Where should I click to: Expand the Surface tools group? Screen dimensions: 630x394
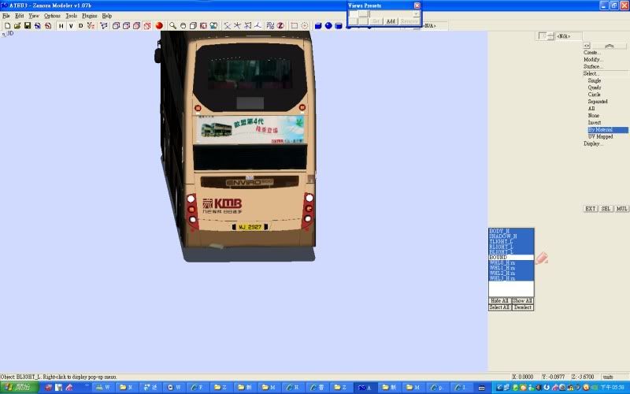[x=593, y=66]
